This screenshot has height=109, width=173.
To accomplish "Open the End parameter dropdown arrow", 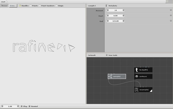I will click(171, 21).
